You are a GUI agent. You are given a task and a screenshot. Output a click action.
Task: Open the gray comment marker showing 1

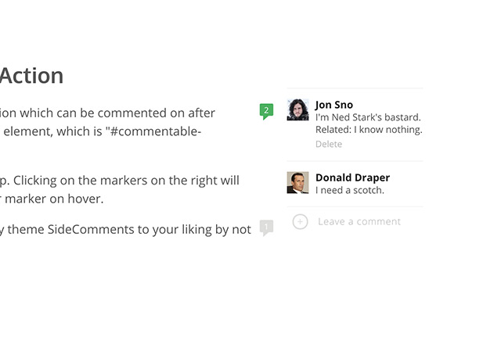click(266, 228)
